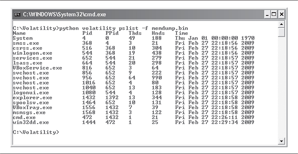The height and width of the screenshot is (154, 298).
Task: Click the explorer.exe process name
Action: pos(32,97)
